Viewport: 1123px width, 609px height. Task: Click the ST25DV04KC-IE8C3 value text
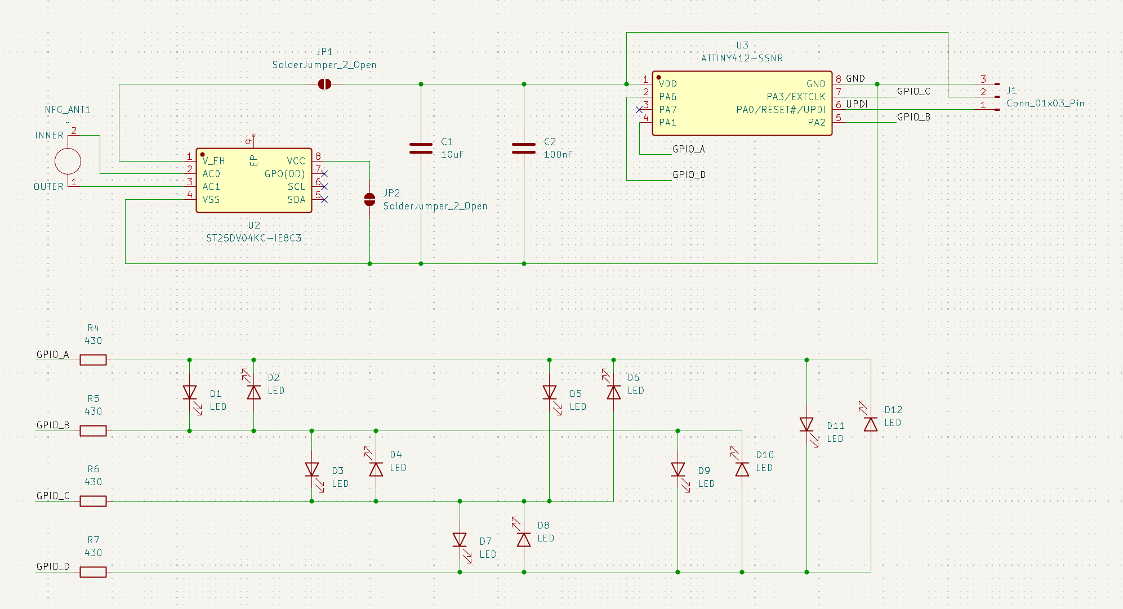point(254,238)
